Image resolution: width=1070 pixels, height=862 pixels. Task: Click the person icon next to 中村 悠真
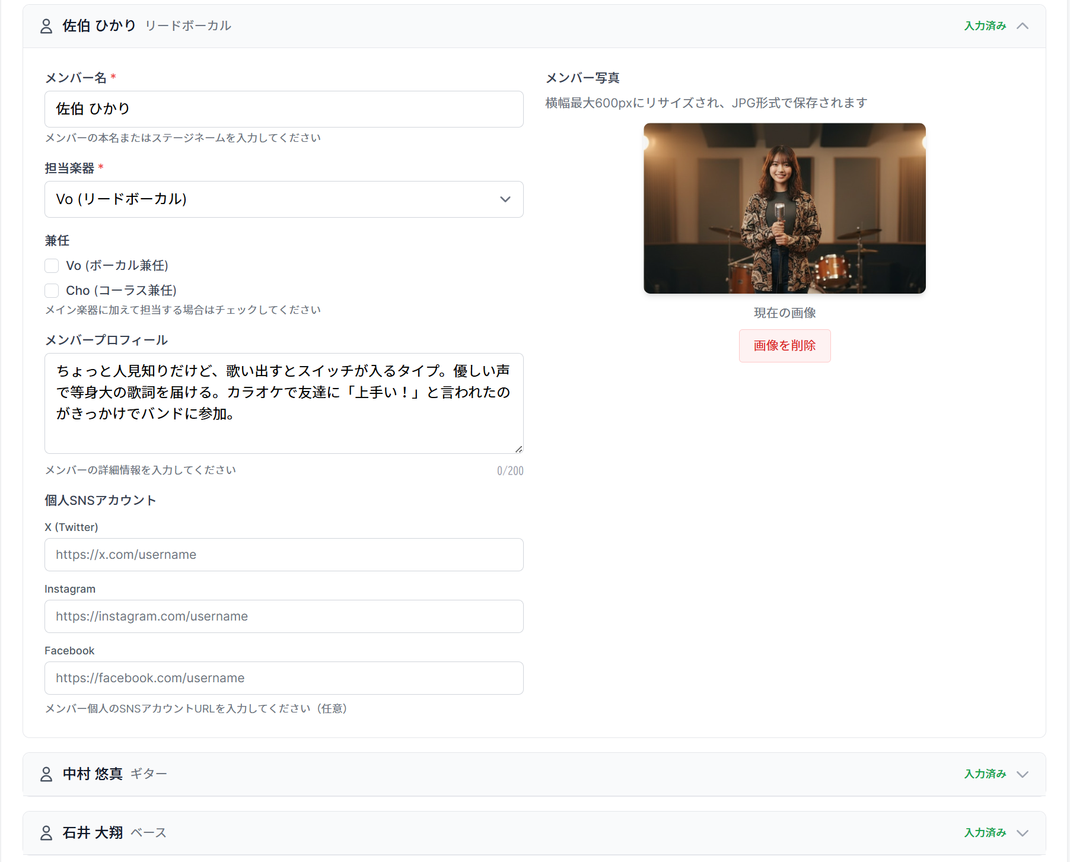pos(46,774)
